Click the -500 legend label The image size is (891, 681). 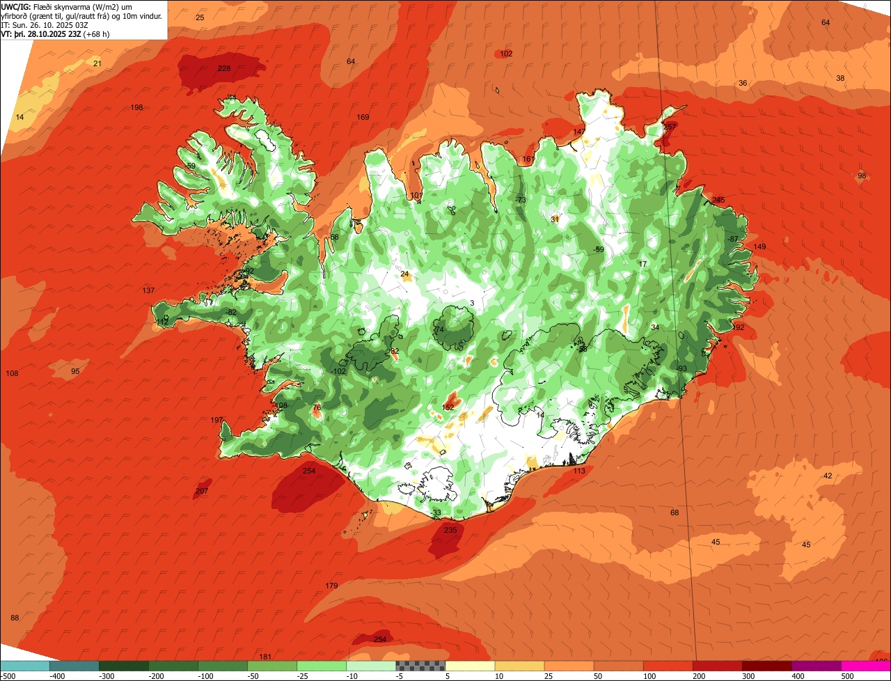point(8,675)
